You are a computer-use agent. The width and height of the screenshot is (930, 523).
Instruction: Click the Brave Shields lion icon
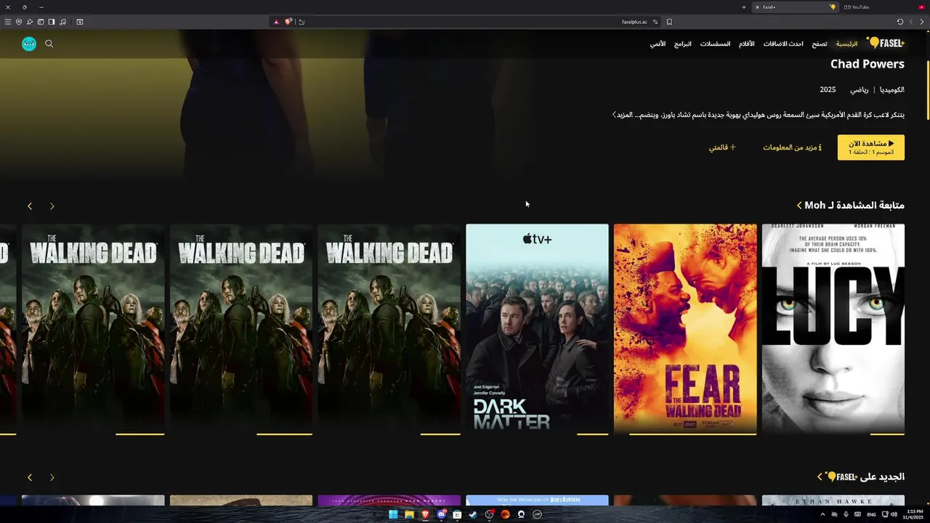pyautogui.click(x=288, y=22)
